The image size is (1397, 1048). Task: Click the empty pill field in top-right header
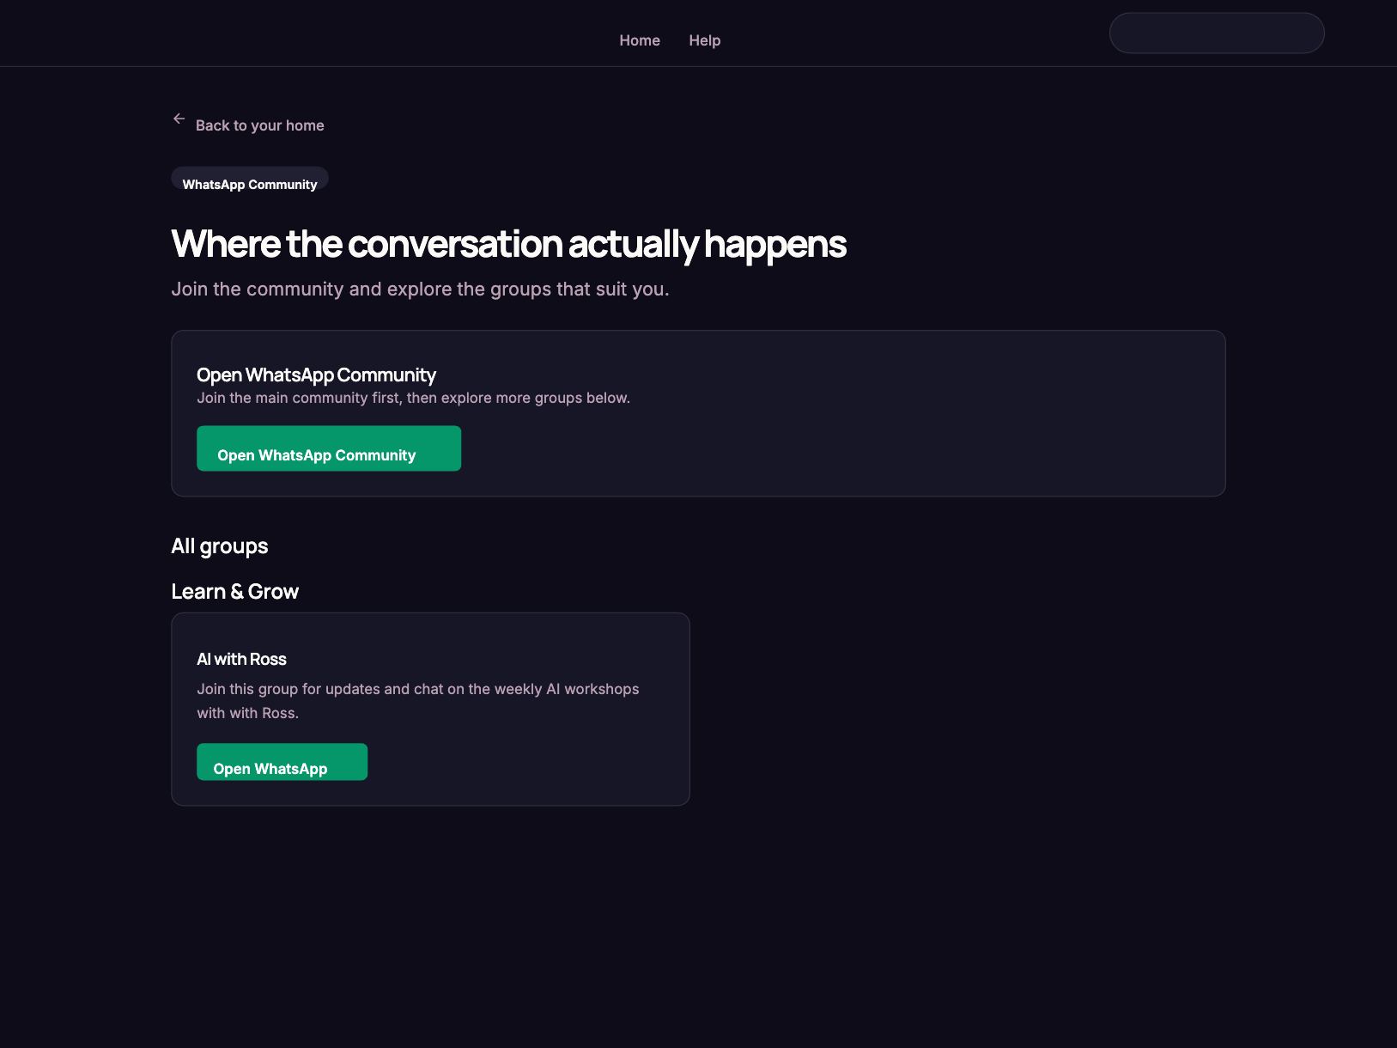click(x=1217, y=33)
